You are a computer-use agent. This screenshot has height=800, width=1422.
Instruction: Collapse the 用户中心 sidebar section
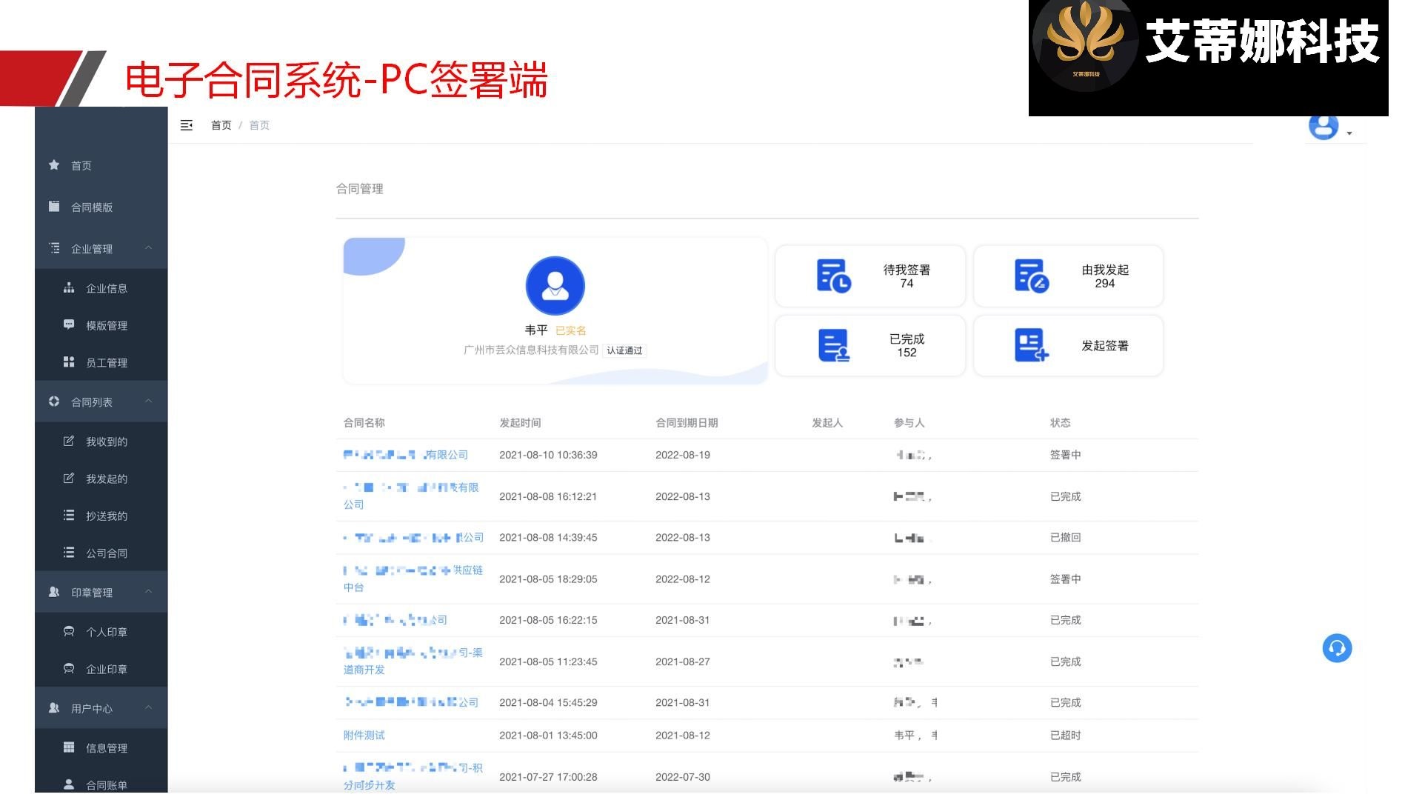tap(148, 708)
